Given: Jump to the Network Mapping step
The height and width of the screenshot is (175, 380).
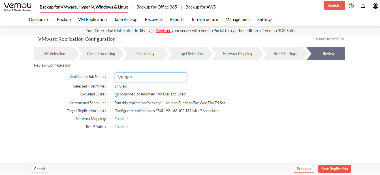Looking at the screenshot, I should click(237, 54).
